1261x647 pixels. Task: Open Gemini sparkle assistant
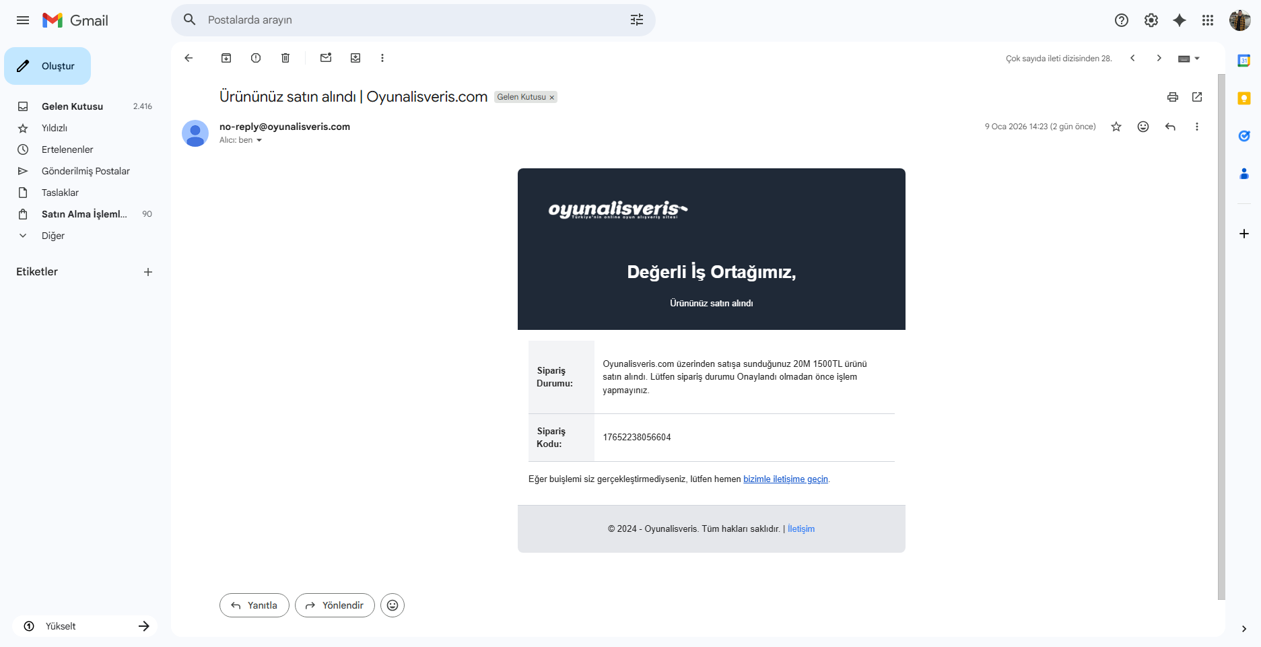coord(1180,20)
